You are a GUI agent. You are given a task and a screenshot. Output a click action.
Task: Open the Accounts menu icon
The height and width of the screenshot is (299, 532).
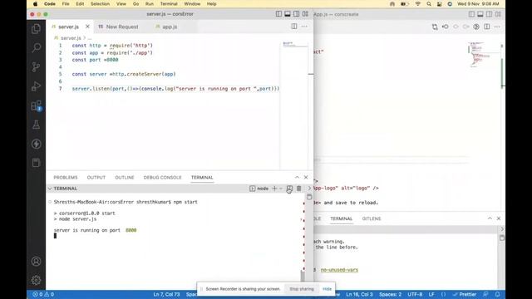tap(36, 262)
